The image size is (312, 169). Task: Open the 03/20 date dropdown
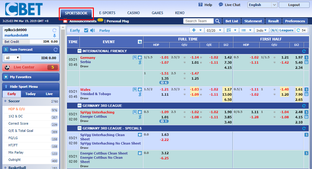(x=214, y=30)
